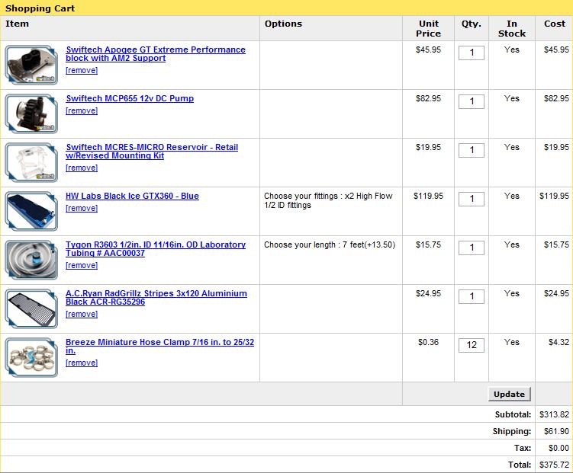Remove Swiftech Apogee GT from cart
Image resolution: width=573 pixels, height=473 pixels.
tap(82, 70)
